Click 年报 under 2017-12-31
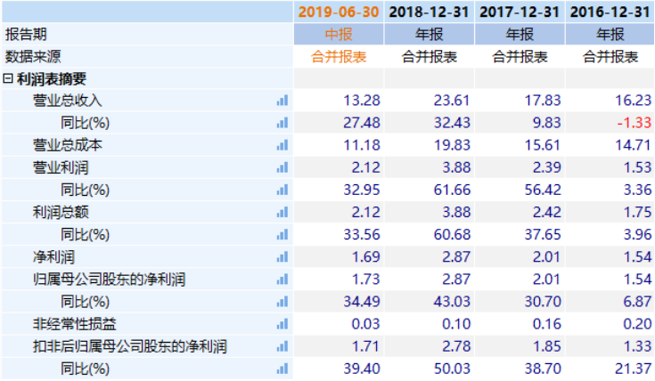 pos(520,34)
